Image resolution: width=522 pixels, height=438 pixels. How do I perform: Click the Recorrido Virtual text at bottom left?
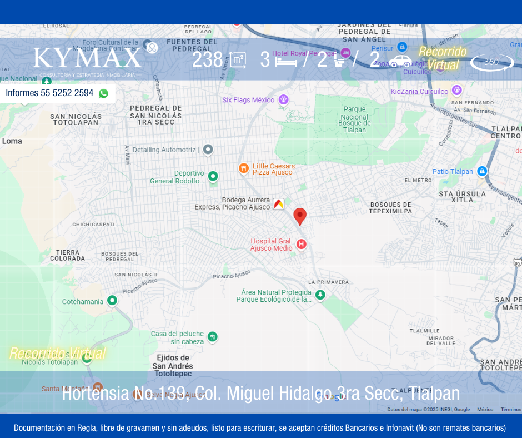coord(58,353)
